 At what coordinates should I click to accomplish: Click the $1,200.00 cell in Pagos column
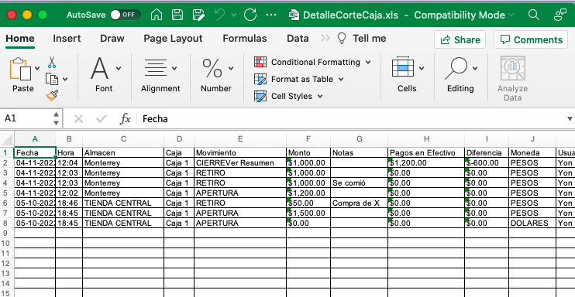pos(426,163)
